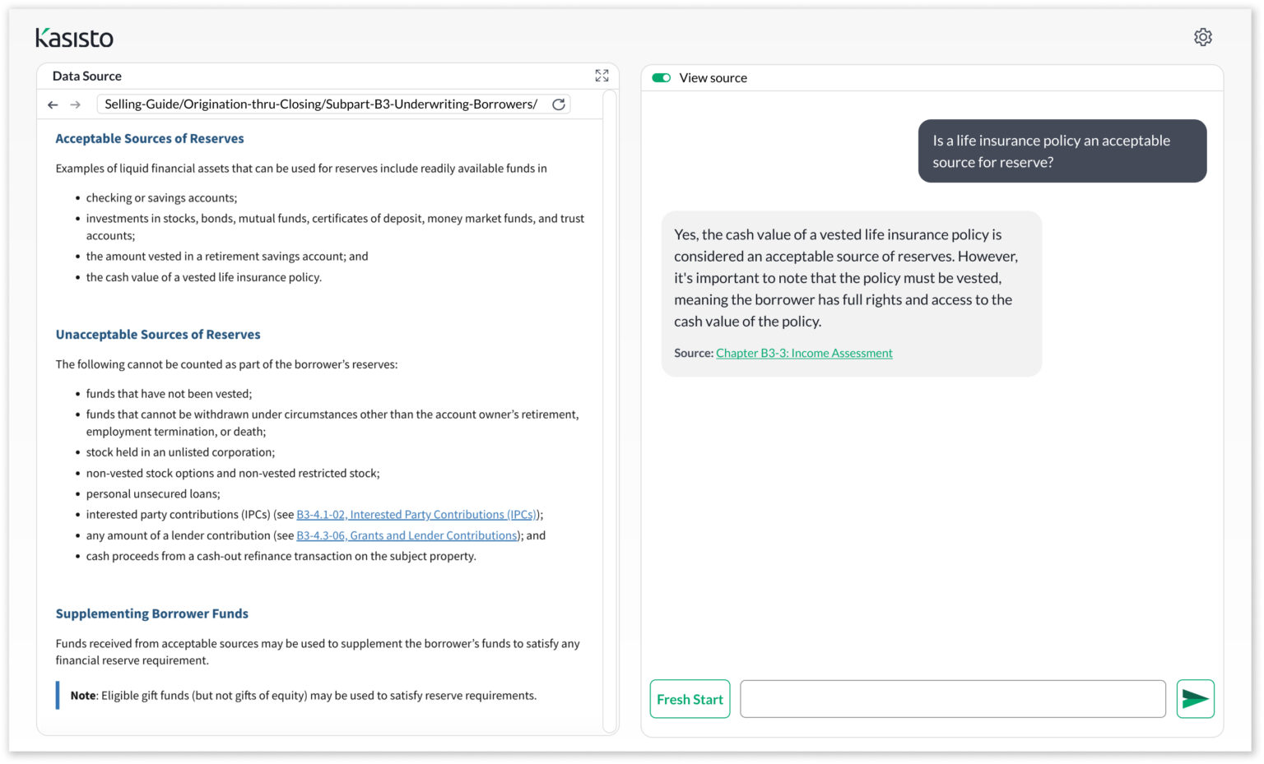The image size is (1264, 764).
Task: Select the user's life insurance question bubble
Action: pyautogui.click(x=1062, y=151)
